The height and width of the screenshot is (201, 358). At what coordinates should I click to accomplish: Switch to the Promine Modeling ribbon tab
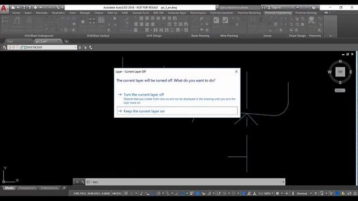(x=249, y=13)
